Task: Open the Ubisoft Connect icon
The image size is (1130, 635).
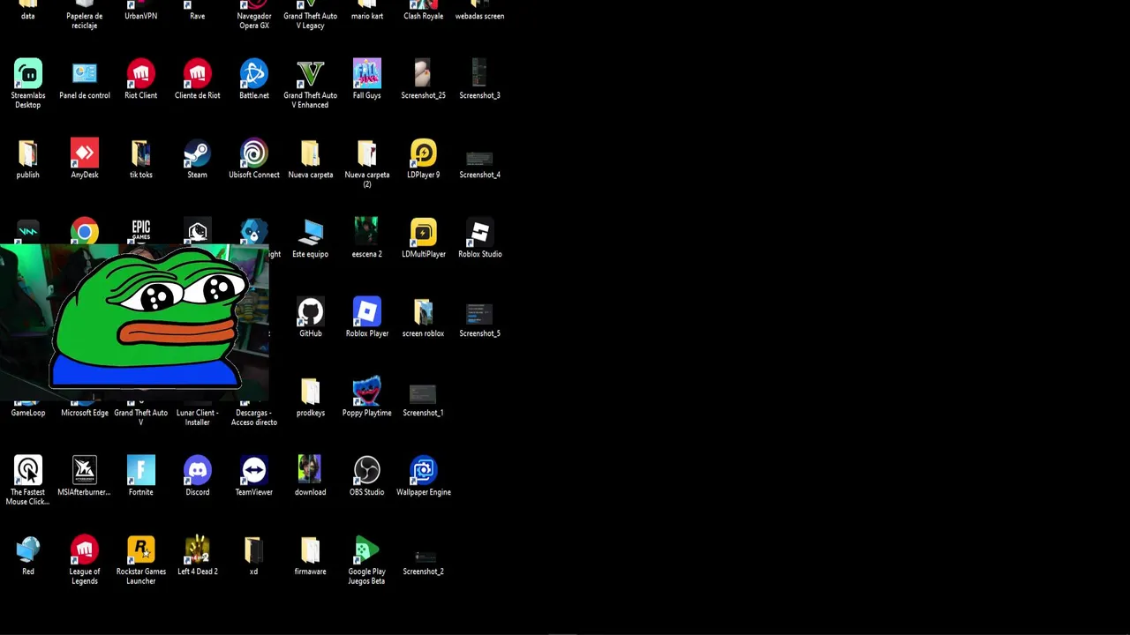Action: click(x=253, y=153)
